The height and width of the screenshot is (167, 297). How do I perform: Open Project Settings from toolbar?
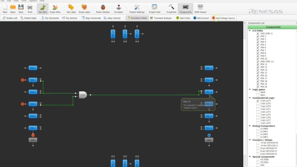pos(137,8)
